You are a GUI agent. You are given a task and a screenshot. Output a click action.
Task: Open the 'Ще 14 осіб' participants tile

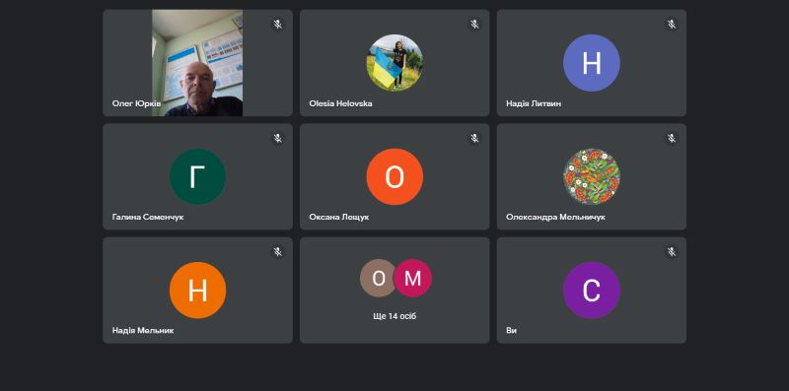pos(394,291)
